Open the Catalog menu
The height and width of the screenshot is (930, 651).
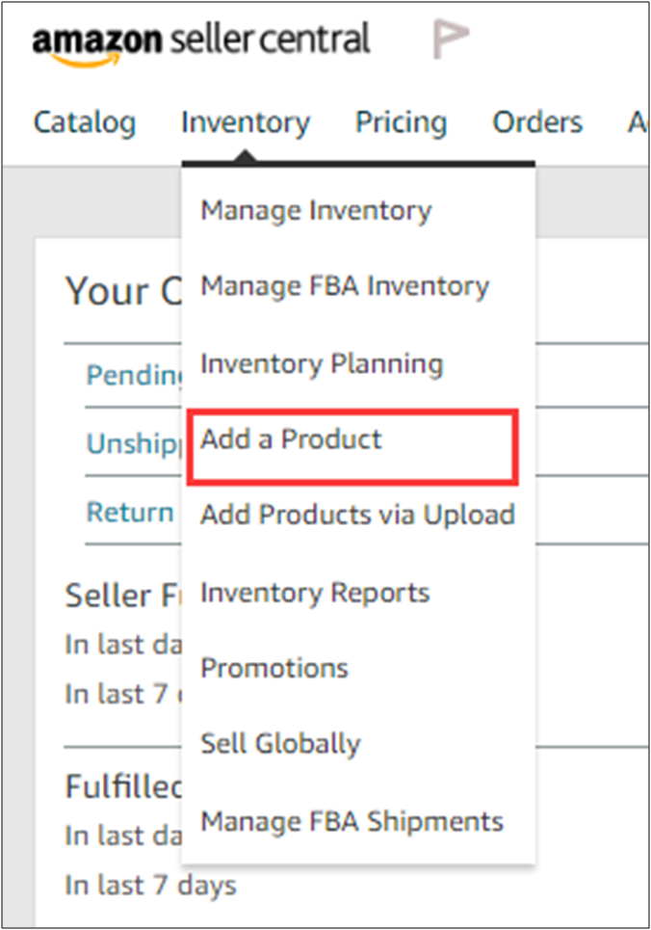click(x=85, y=122)
